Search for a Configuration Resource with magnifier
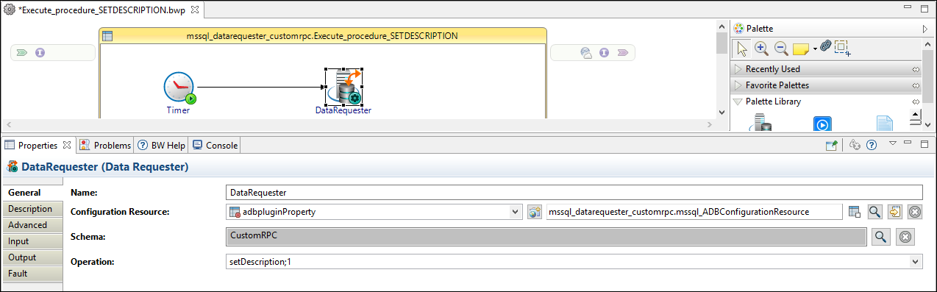 [874, 212]
